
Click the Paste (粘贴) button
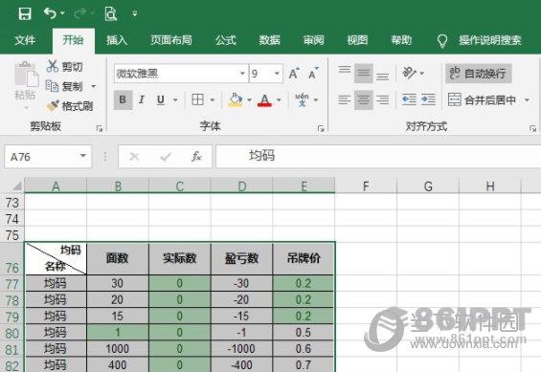26,85
